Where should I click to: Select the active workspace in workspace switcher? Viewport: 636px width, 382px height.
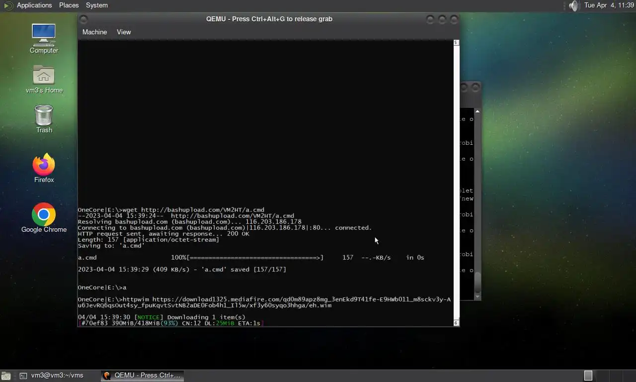[588, 376]
